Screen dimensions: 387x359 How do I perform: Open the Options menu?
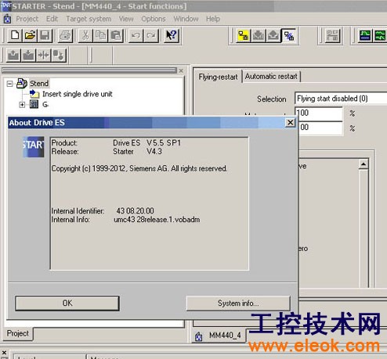[154, 19]
